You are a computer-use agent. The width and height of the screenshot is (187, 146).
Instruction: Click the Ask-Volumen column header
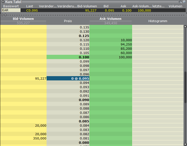coord(111,19)
